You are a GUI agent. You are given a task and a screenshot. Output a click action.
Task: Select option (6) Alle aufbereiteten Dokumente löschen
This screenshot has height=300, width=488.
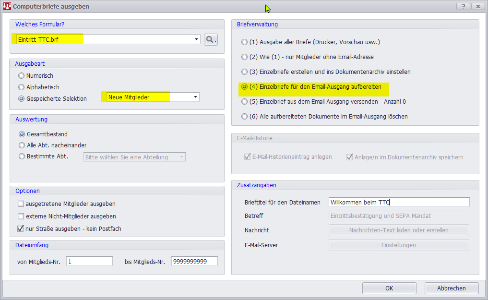(x=245, y=117)
